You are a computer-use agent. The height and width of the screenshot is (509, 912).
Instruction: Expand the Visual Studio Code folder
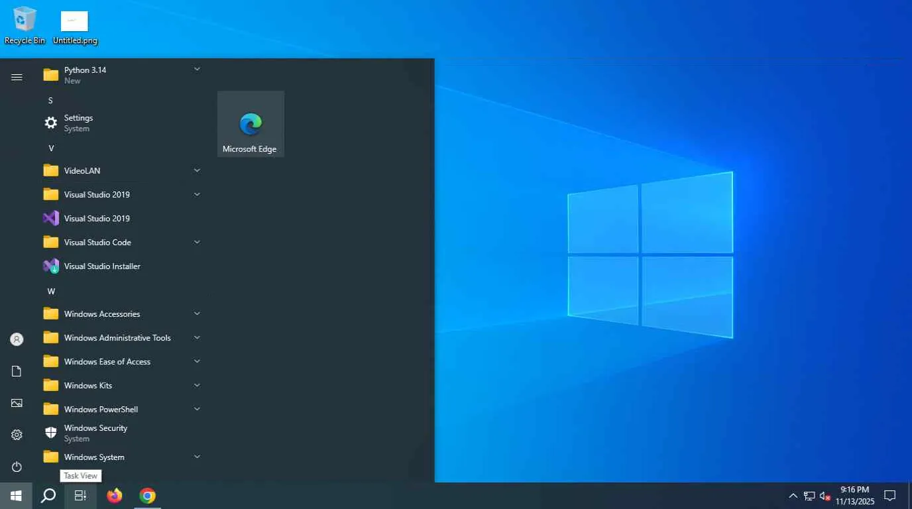[123, 242]
